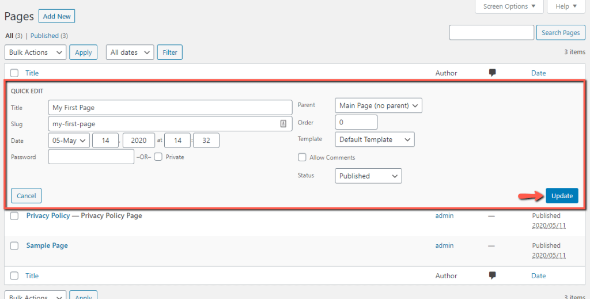
Task: Click admin author in Privacy Policy row
Action: pos(444,215)
